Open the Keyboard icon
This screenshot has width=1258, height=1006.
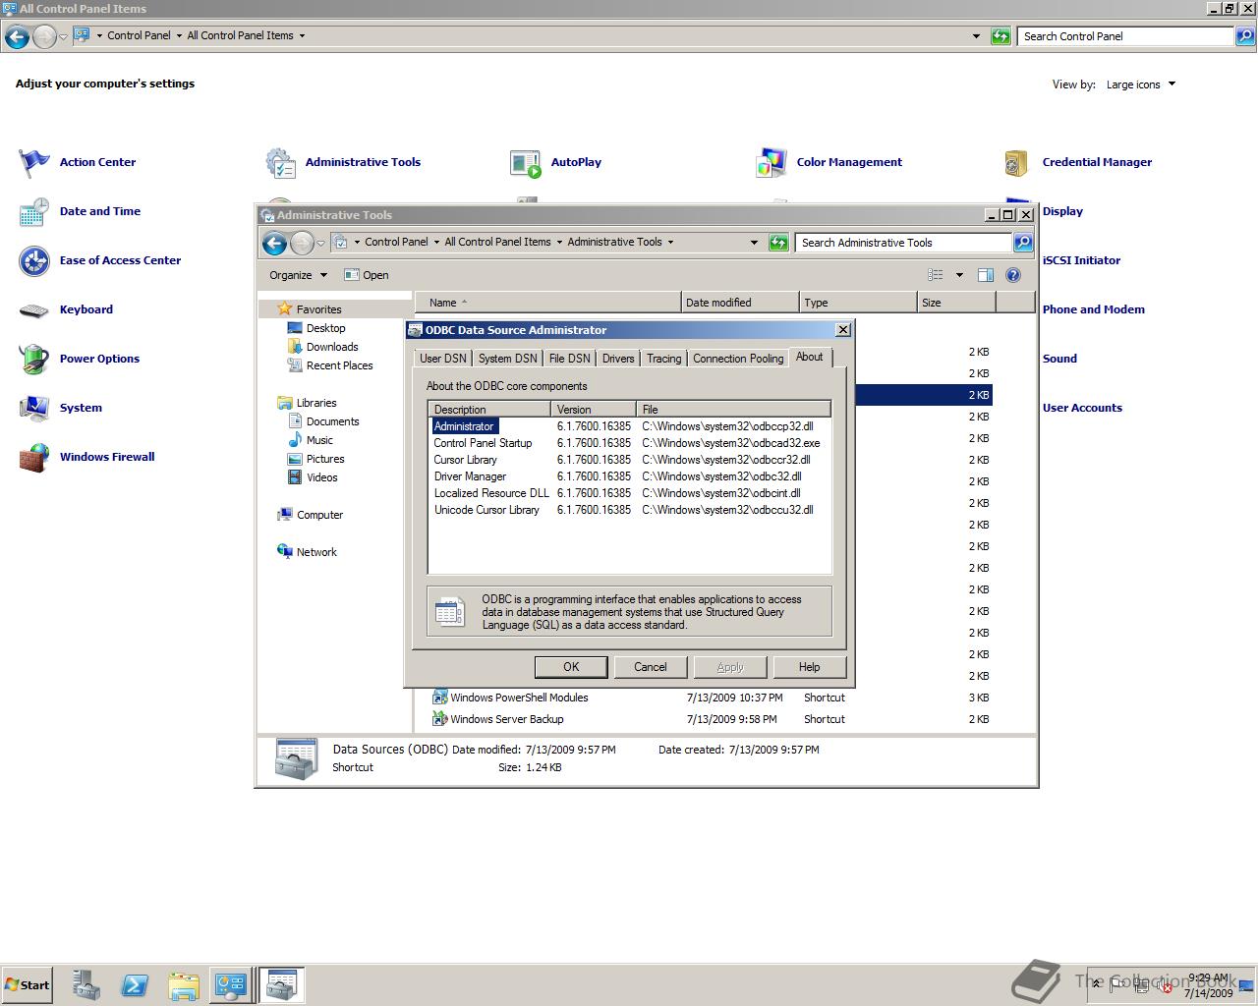(x=34, y=309)
